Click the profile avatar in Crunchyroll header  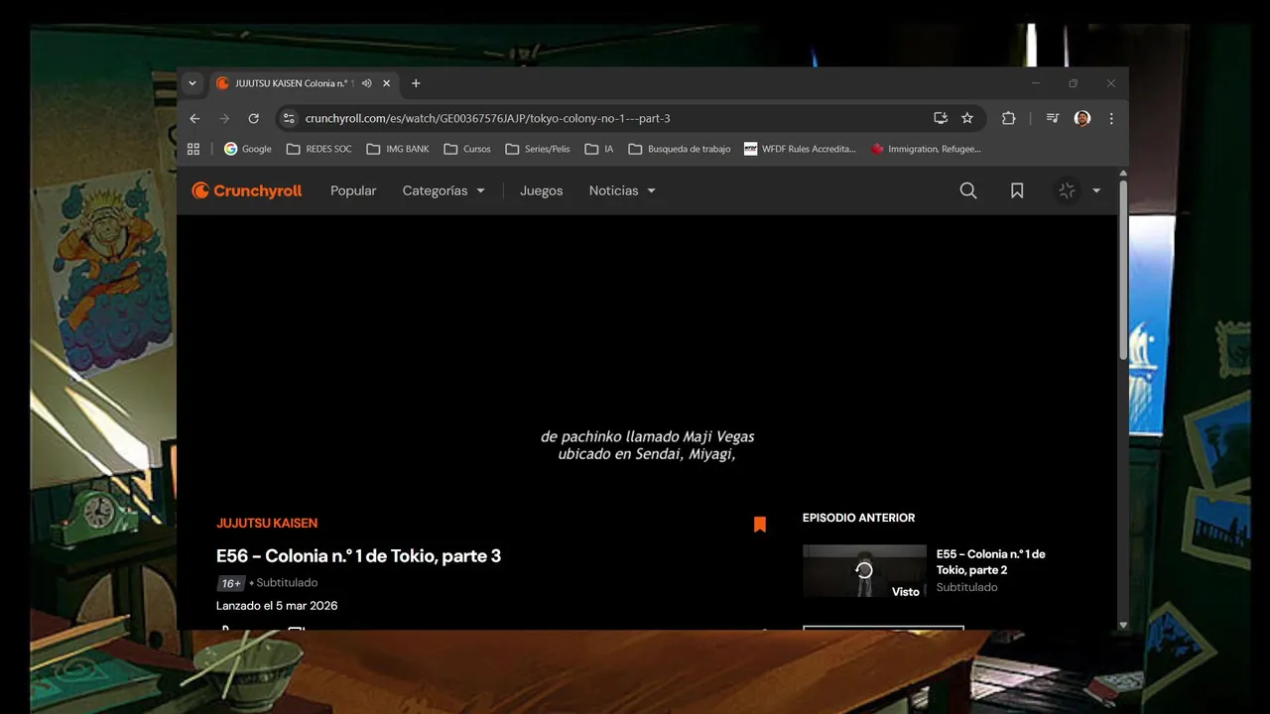click(x=1067, y=190)
